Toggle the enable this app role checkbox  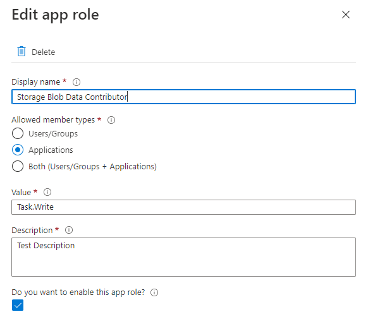click(x=18, y=305)
